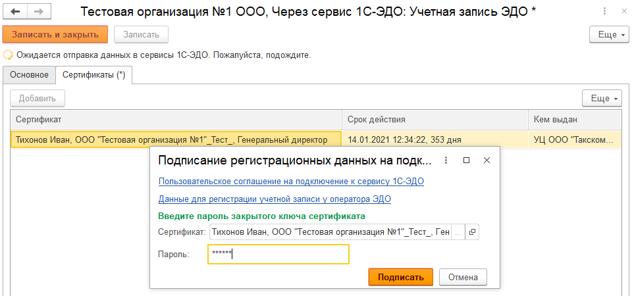The height and width of the screenshot is (296, 632).
Task: Sort by the Срок действия column header
Action: 434,120
